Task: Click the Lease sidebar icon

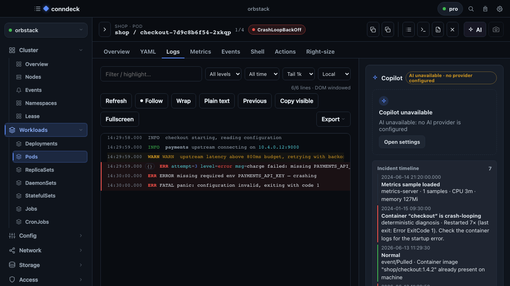Action: [19, 116]
